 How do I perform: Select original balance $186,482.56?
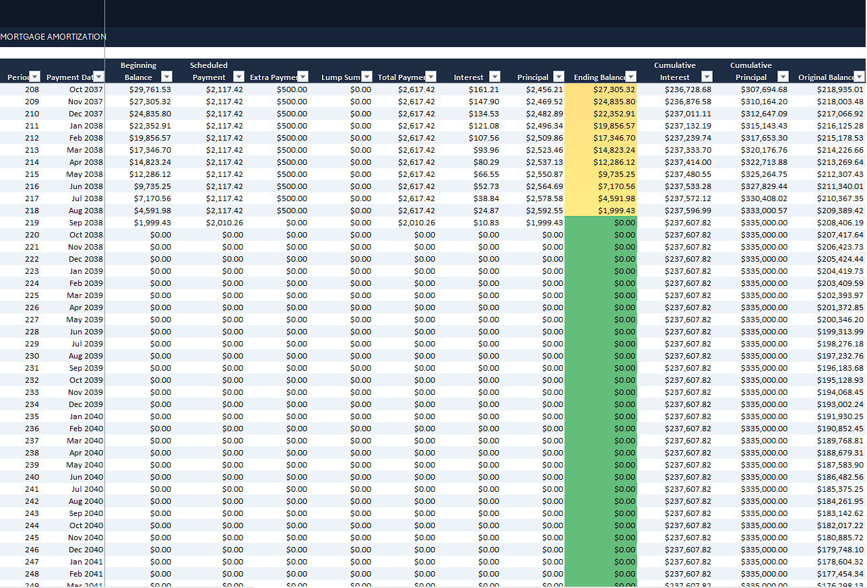tap(840, 477)
